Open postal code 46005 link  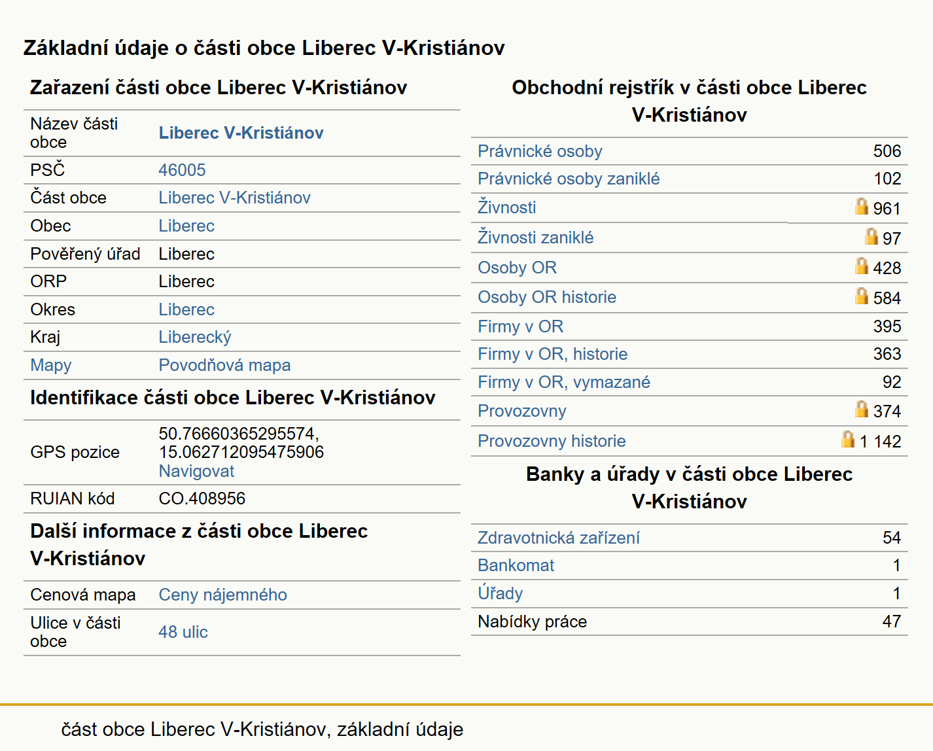pyautogui.click(x=182, y=170)
